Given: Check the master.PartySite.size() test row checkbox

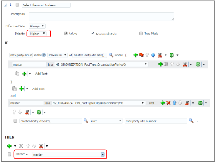Looking at the screenshot, I should click(x=15, y=121).
